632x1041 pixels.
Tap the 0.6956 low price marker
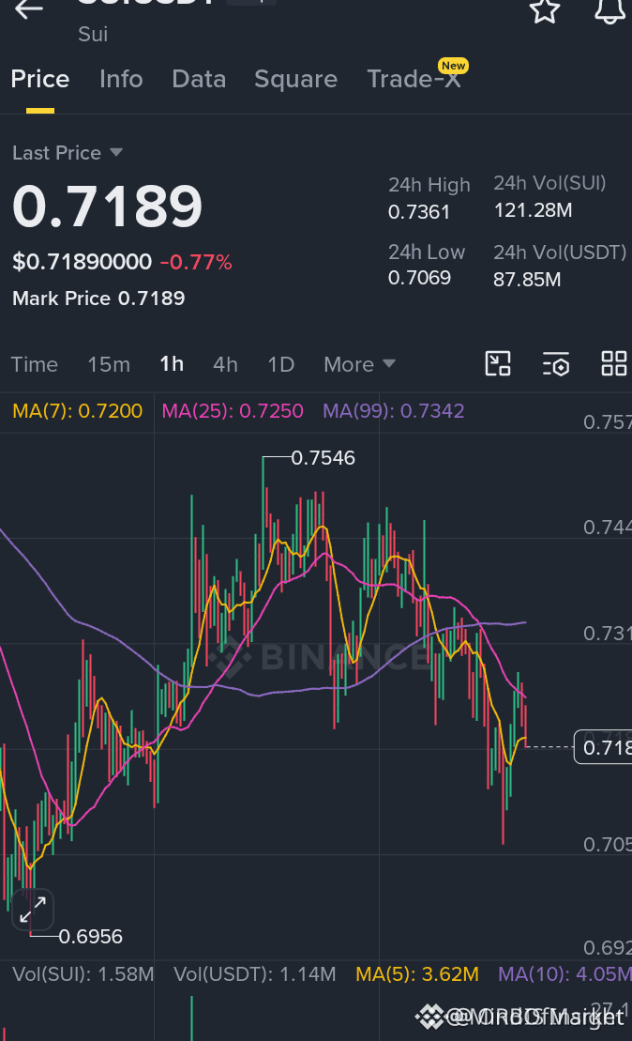pos(91,937)
